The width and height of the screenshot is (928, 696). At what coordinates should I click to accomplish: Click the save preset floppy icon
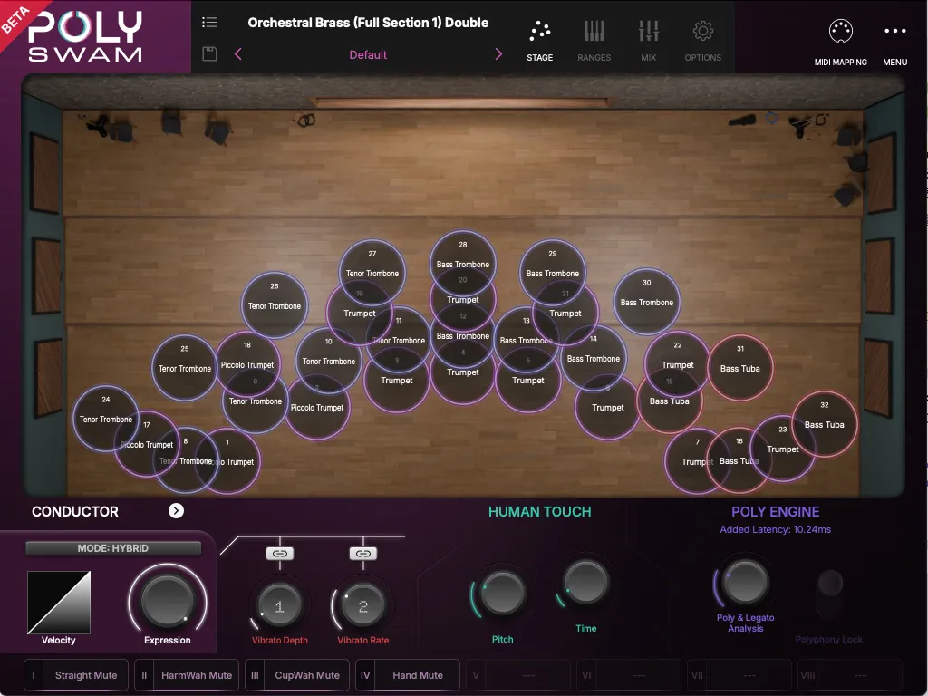pos(209,53)
